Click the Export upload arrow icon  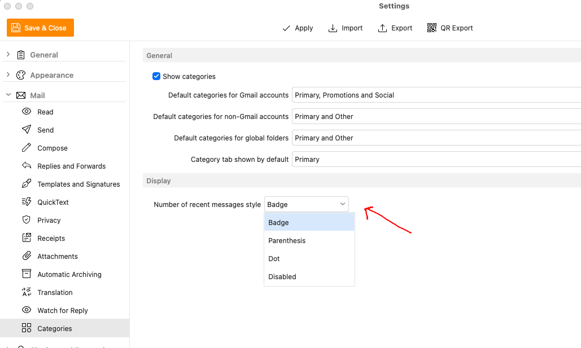[382, 28]
